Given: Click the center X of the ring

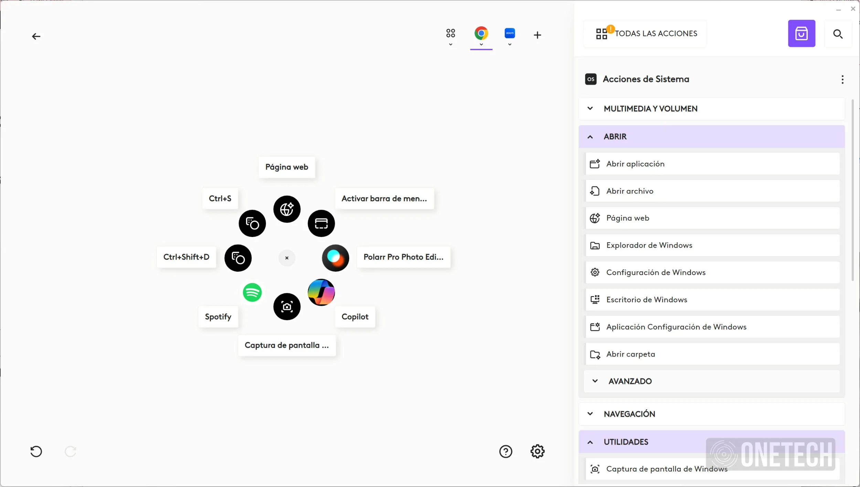Looking at the screenshot, I should pos(287,258).
